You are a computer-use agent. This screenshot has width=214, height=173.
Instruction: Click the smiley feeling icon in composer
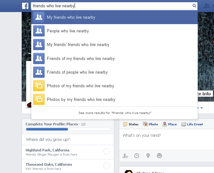[x=159, y=156]
